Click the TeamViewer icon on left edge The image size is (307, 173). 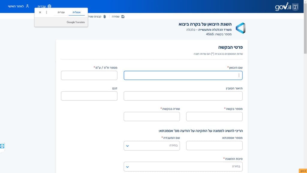pos(2,146)
